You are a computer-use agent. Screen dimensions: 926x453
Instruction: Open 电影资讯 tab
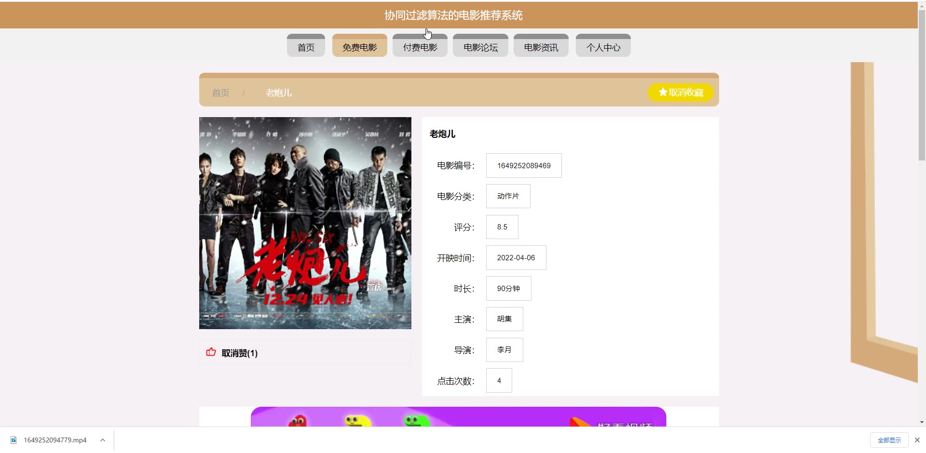point(541,46)
